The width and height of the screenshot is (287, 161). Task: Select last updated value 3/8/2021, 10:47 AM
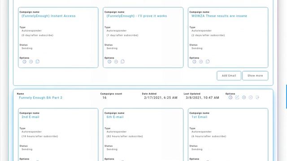tap(202, 97)
